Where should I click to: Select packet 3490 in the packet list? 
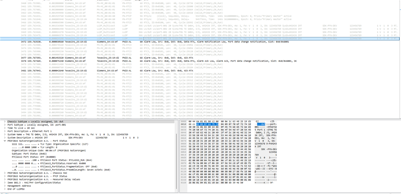[200, 100]
